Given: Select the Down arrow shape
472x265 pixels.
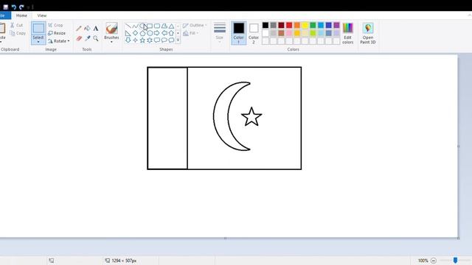Looking at the screenshot, I should click(128, 40).
